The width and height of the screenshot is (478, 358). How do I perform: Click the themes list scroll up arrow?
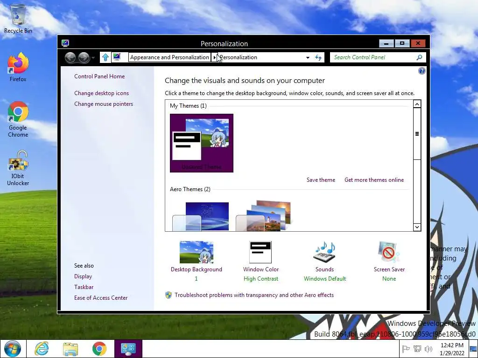coord(417,104)
